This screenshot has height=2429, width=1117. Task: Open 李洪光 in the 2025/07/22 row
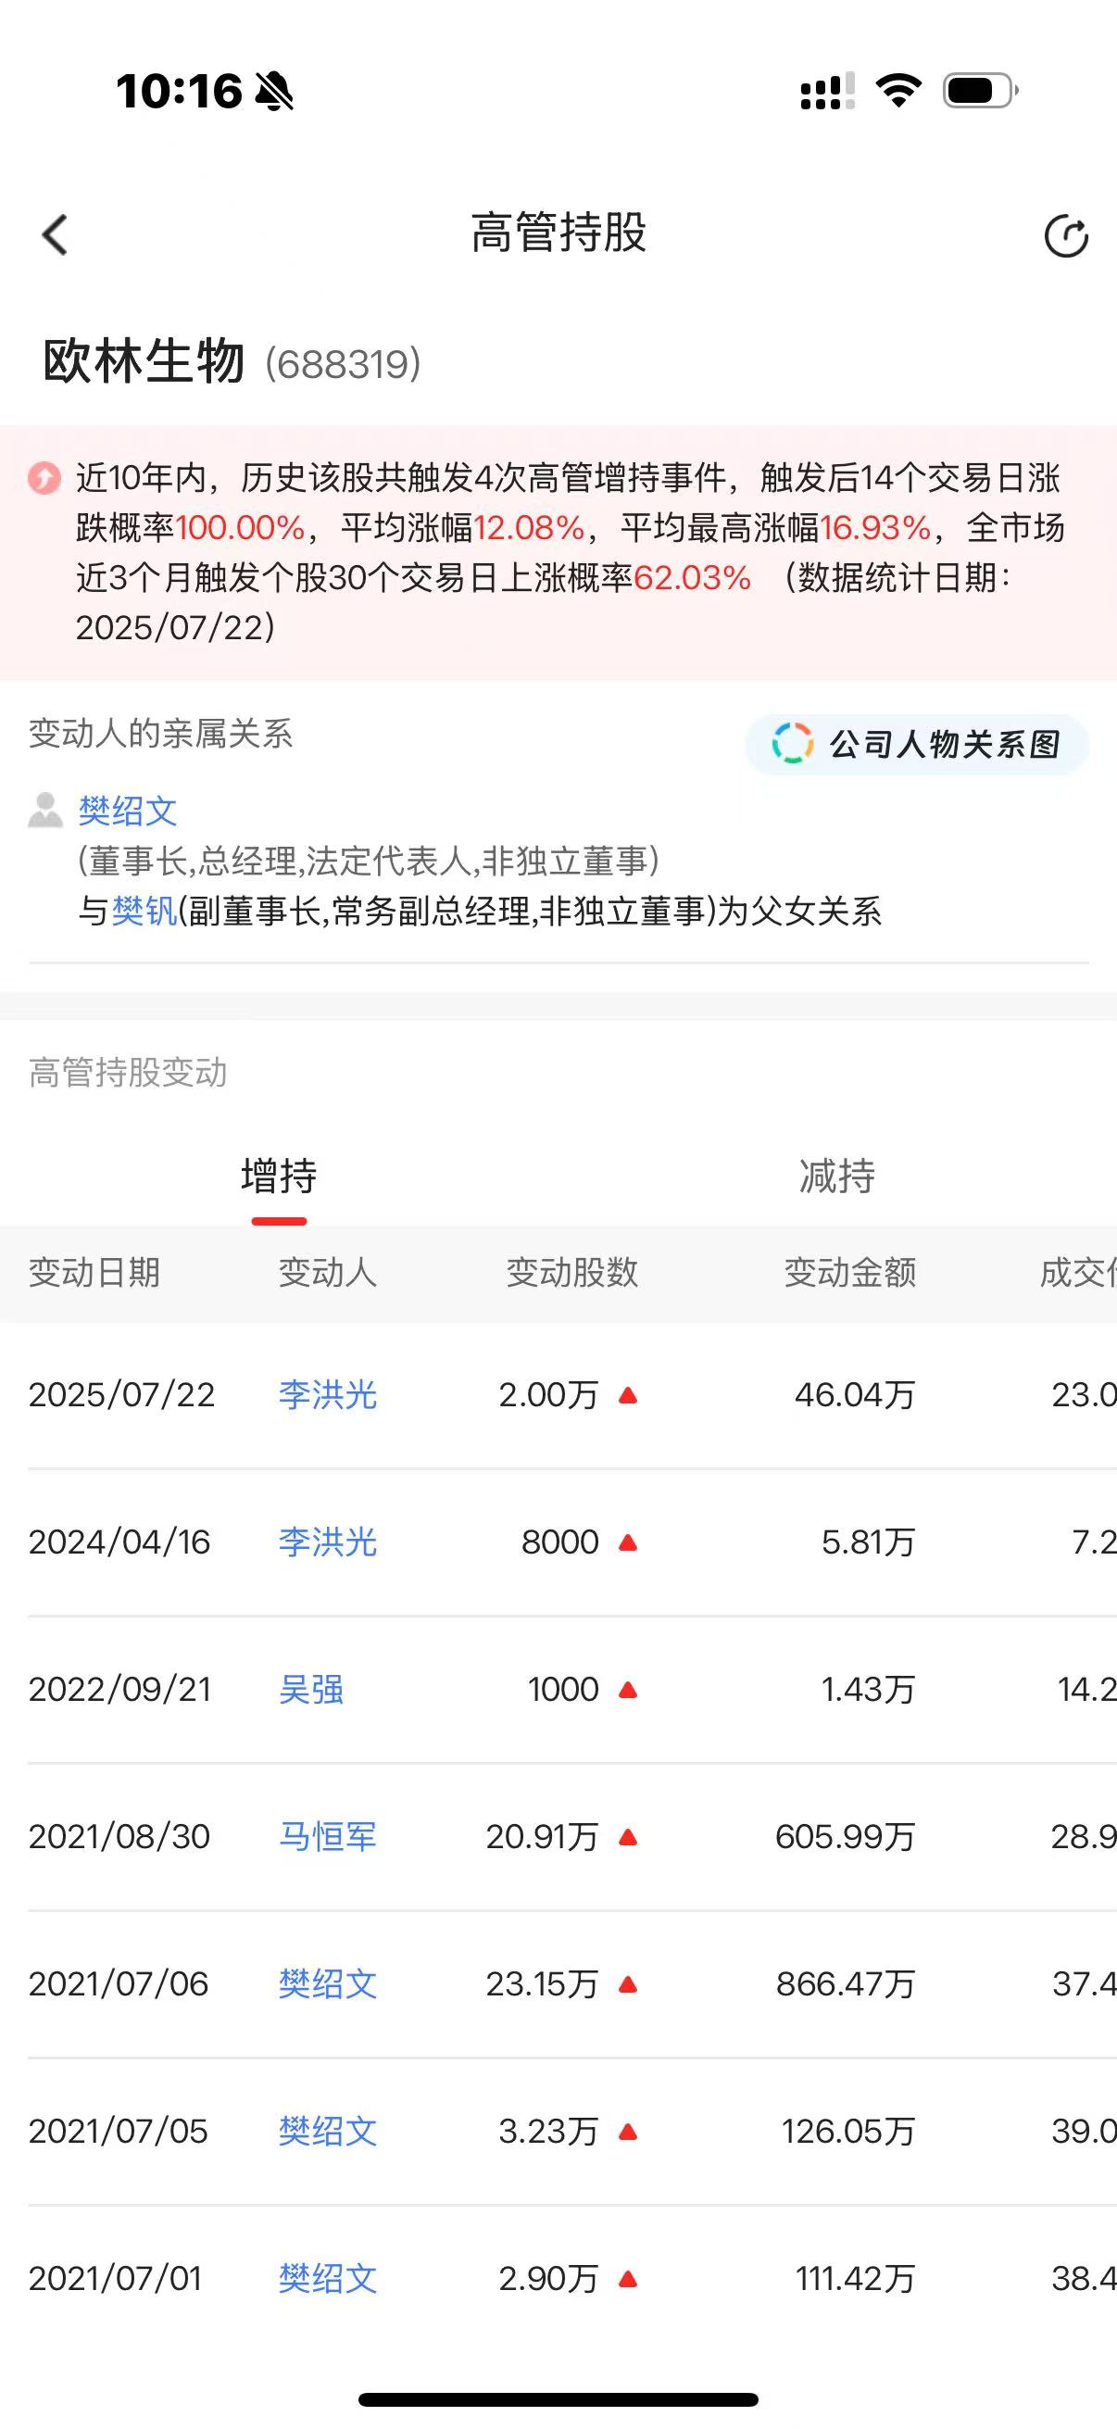tap(327, 1394)
